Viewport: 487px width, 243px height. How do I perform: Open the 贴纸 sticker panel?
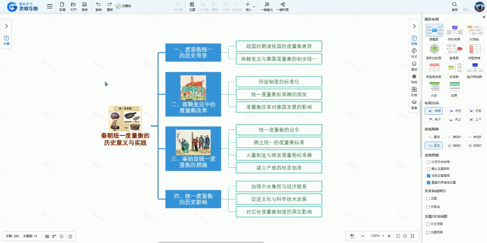[414, 79]
